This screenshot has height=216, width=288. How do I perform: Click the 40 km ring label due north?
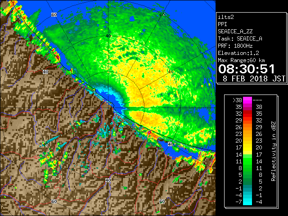coord(108,36)
